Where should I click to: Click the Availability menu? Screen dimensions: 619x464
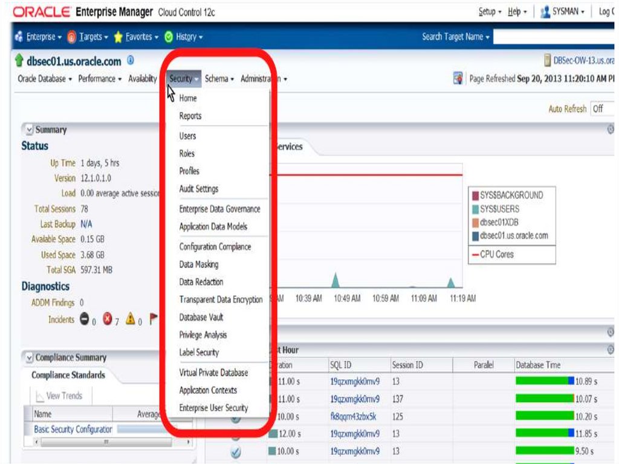pyautogui.click(x=142, y=79)
